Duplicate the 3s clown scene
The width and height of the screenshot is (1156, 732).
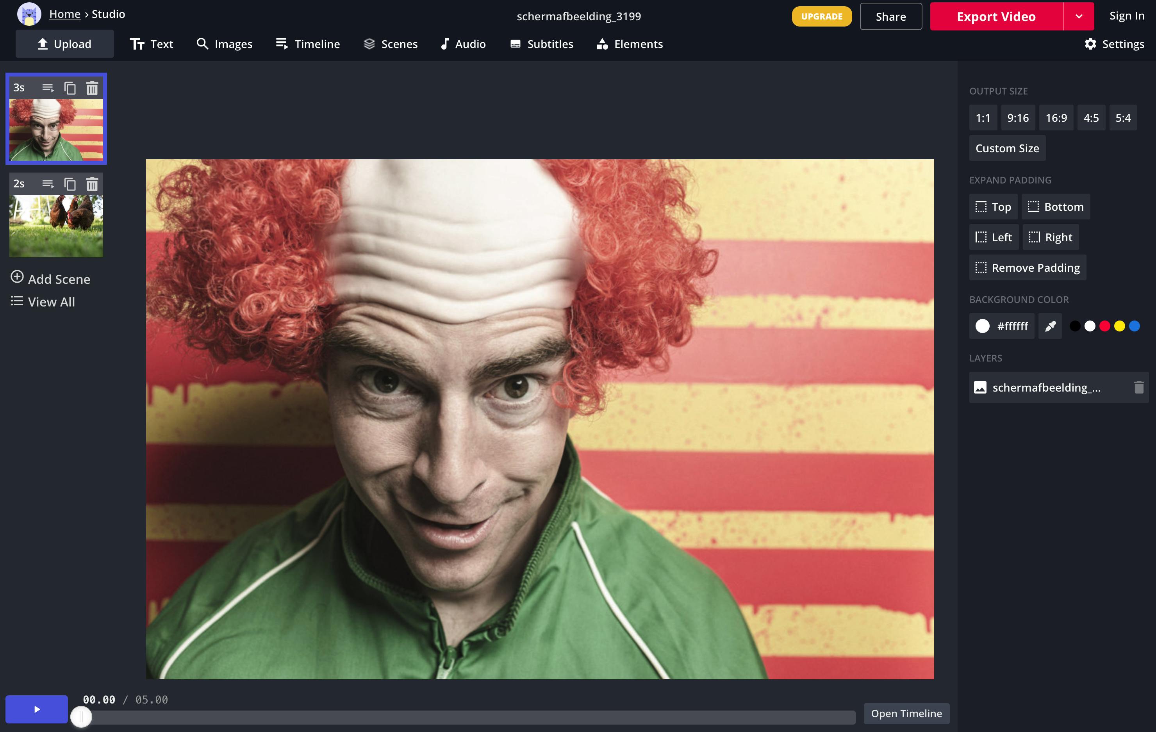tap(70, 88)
